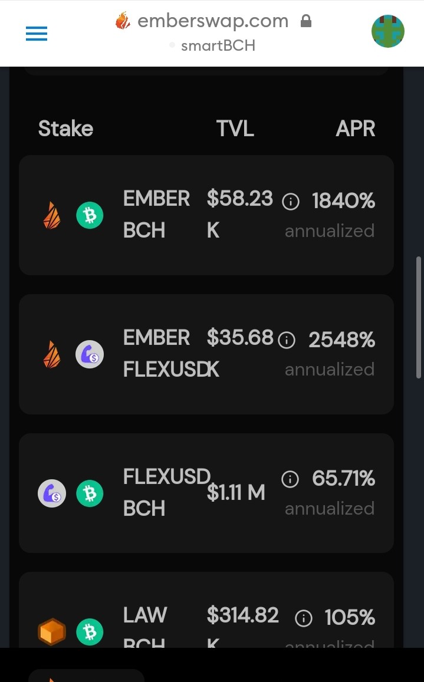The image size is (424, 682).
Task: Click the vertical page scrollbar thumb
Action: tap(419, 318)
